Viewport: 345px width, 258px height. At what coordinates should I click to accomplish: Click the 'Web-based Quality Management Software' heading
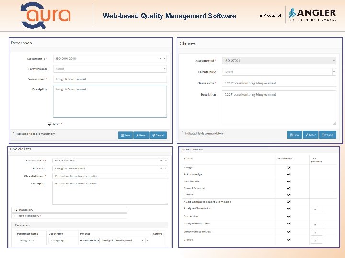tap(170, 16)
